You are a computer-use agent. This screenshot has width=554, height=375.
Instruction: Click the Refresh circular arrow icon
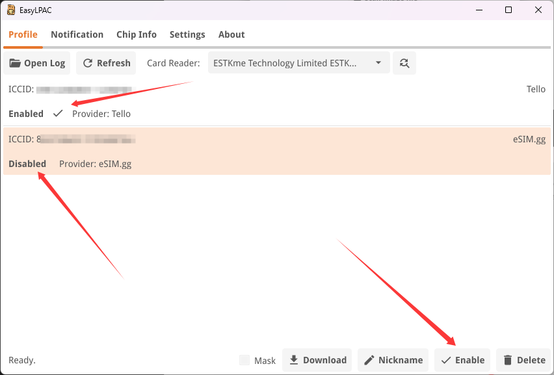click(x=88, y=63)
